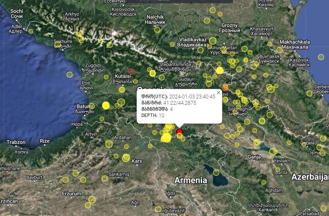The height and width of the screenshot is (216, 329).
Task: Select the large filled yellow marker left of the red marker
Action: pyautogui.click(x=166, y=137)
